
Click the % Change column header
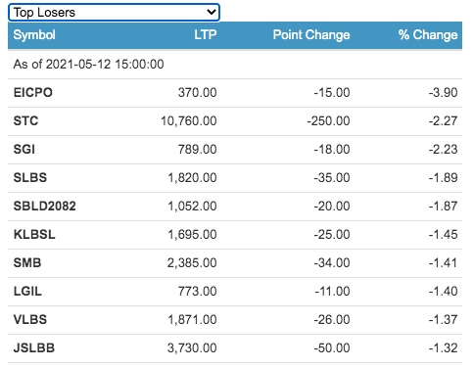(428, 35)
